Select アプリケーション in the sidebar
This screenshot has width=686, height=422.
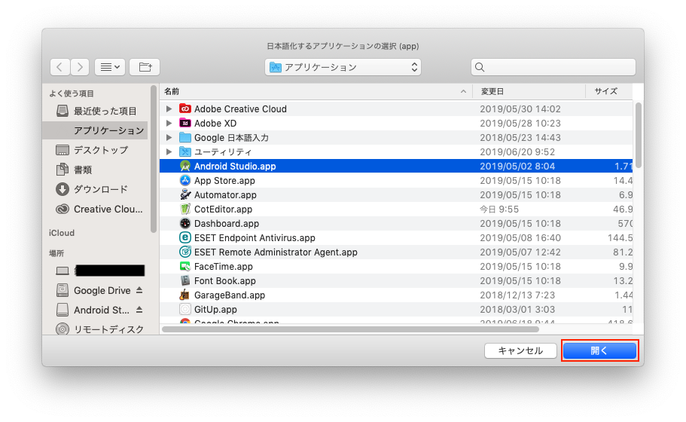coord(96,130)
